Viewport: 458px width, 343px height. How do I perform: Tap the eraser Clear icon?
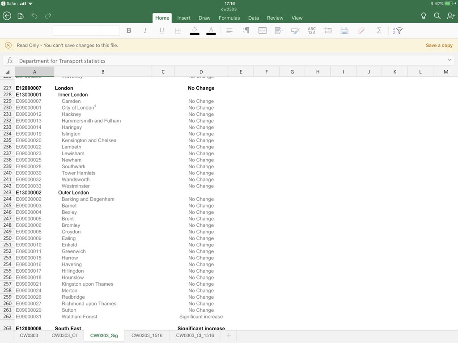tap(361, 30)
